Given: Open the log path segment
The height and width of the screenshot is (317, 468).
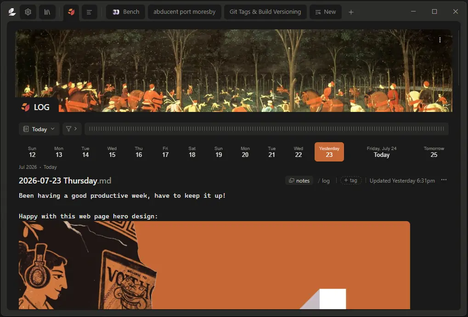Looking at the screenshot, I should (x=326, y=181).
